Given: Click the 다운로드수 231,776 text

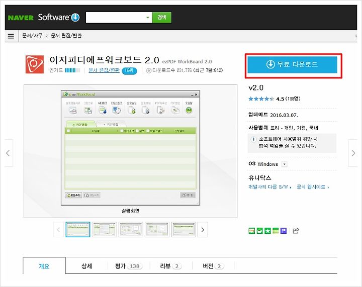Looking at the screenshot, I should [172, 70].
